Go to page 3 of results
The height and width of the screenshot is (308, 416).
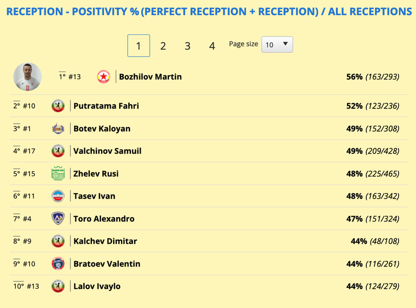(x=187, y=46)
